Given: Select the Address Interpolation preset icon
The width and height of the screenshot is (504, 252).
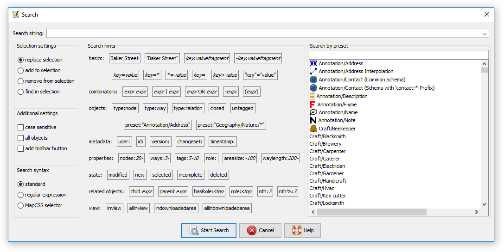Looking at the screenshot, I should [x=313, y=71].
